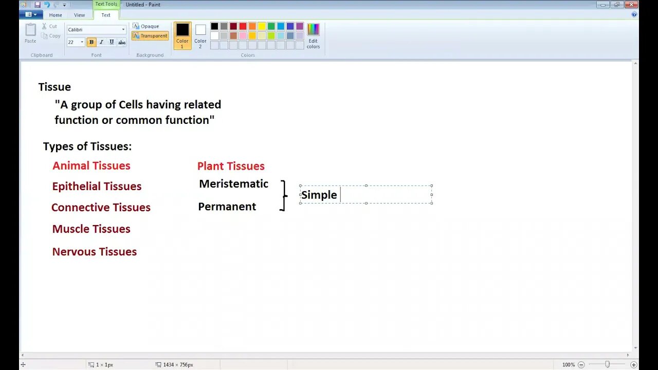Pick the turquoise blue color swatch
This screenshot has width=658, height=370.
(x=281, y=26)
